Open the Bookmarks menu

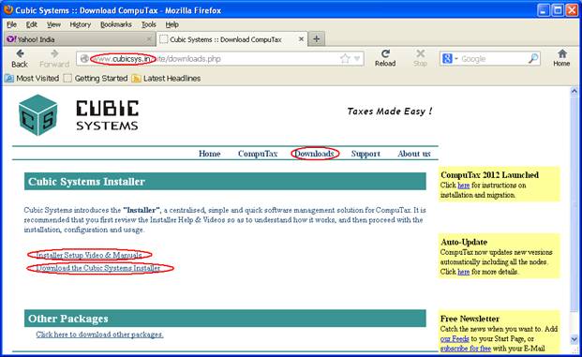[x=116, y=24]
